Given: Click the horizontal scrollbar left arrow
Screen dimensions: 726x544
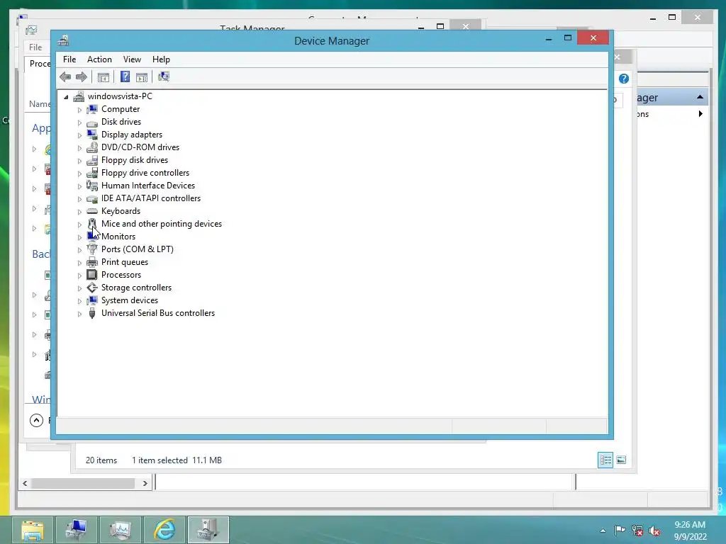Looking at the screenshot, I should coord(25,483).
